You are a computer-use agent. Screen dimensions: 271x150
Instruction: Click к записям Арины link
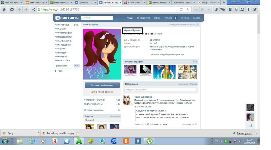(x=188, y=84)
